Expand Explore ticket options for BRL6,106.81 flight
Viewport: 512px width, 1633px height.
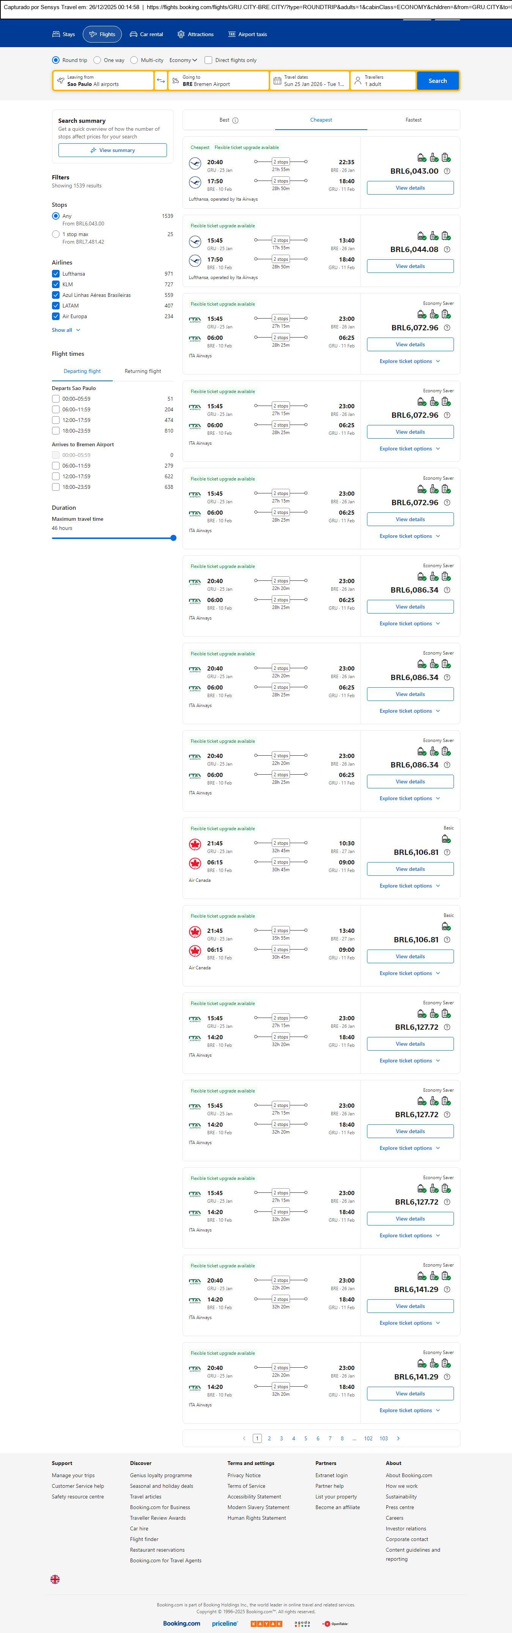tap(410, 886)
